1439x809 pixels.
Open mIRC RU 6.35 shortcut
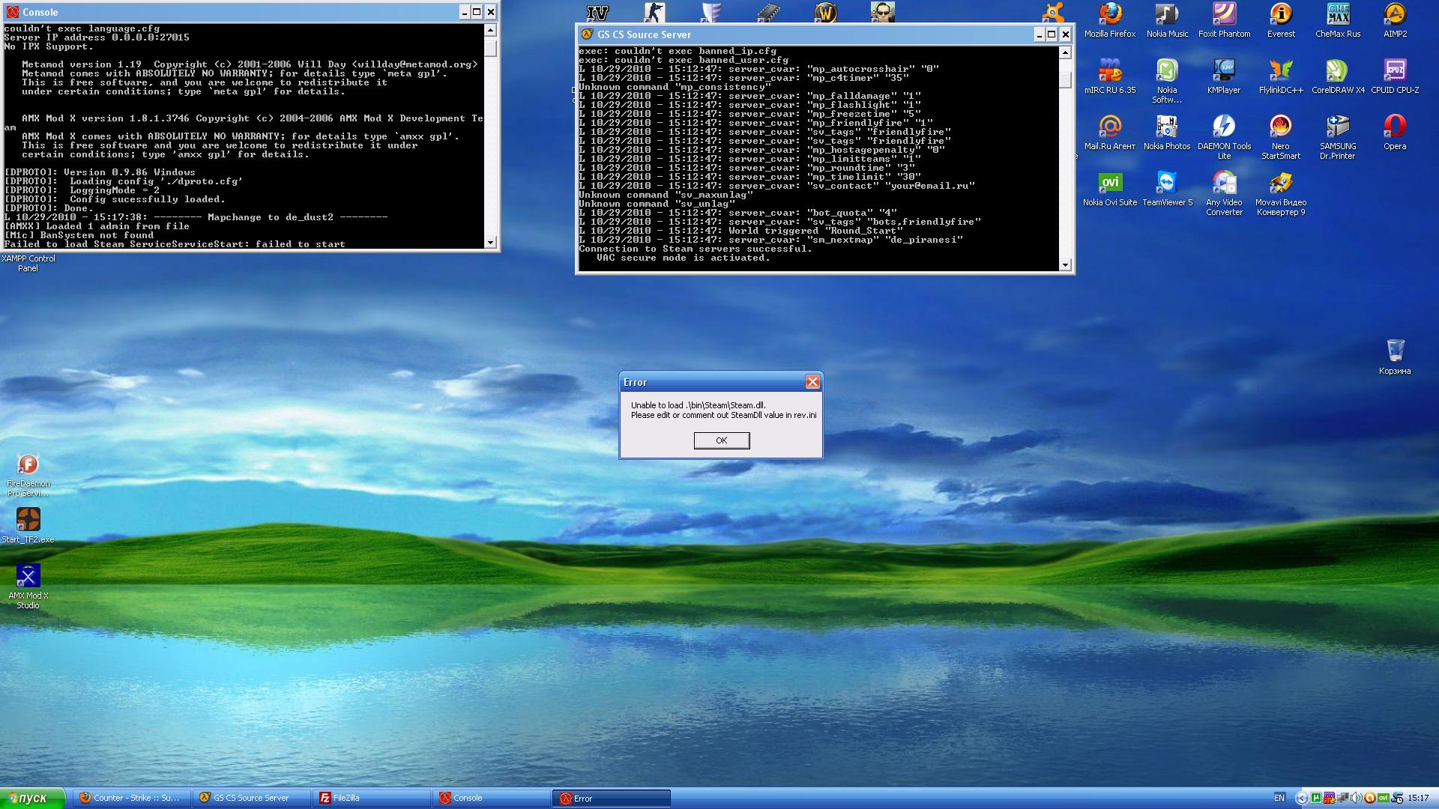pos(1110,76)
